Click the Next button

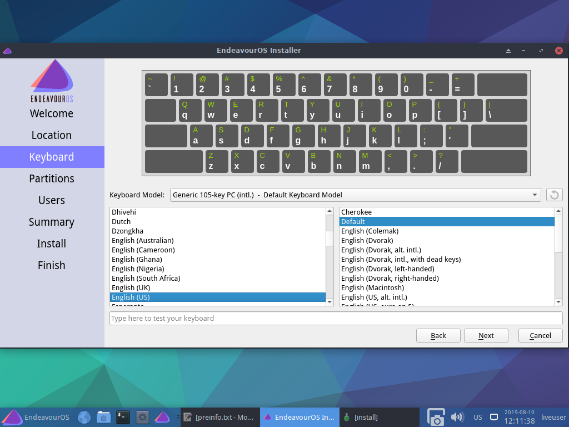click(x=486, y=335)
